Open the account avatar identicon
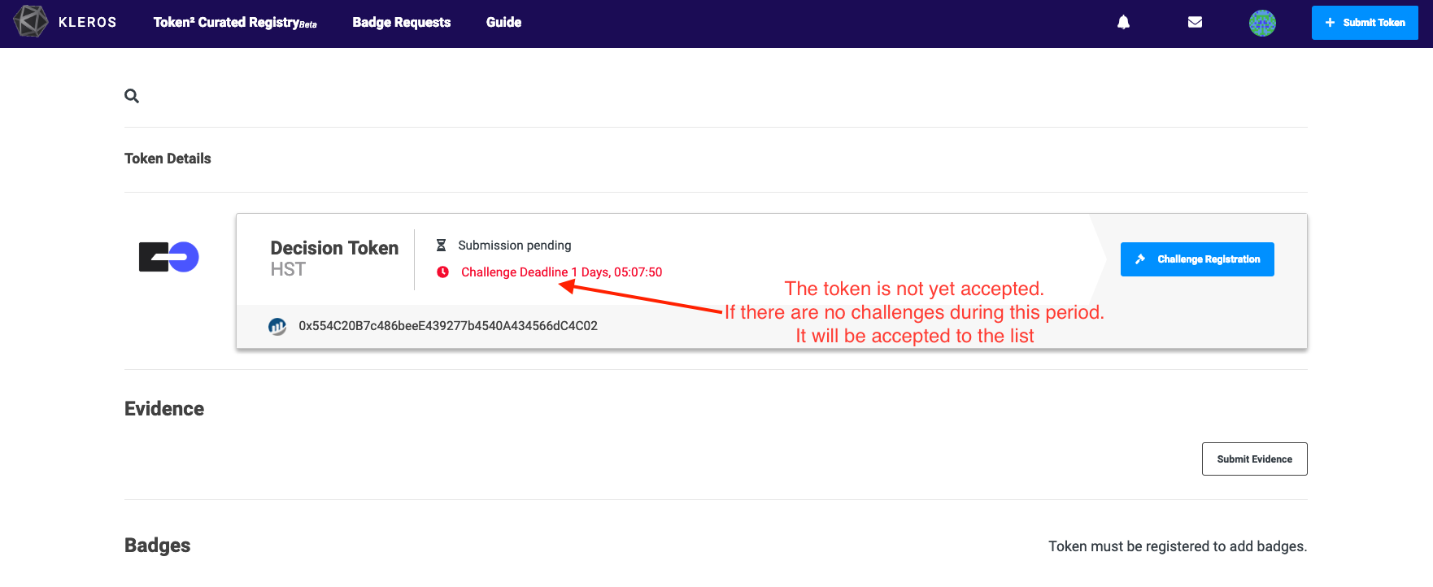Viewport: 1433px width, 587px height. coord(1262,23)
